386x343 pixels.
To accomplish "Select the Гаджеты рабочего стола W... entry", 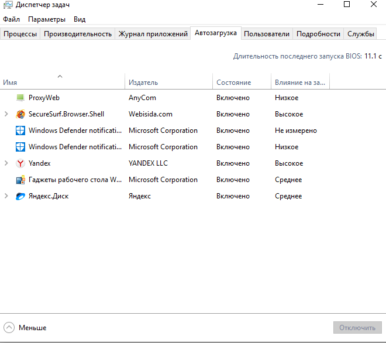I will click(x=75, y=180).
